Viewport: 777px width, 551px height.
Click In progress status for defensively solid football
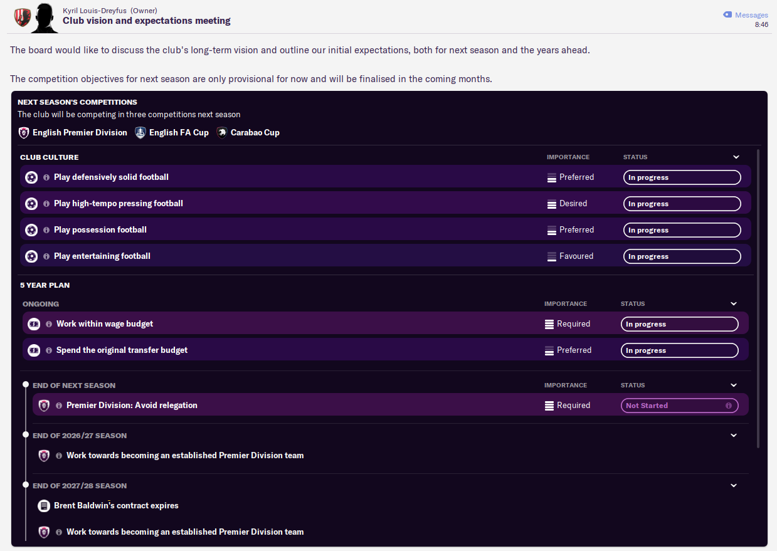[x=682, y=177]
